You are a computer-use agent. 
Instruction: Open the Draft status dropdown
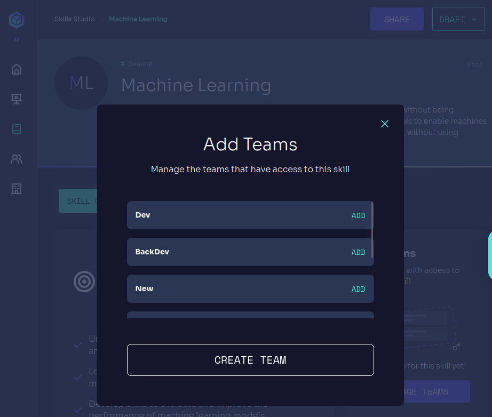tap(458, 19)
